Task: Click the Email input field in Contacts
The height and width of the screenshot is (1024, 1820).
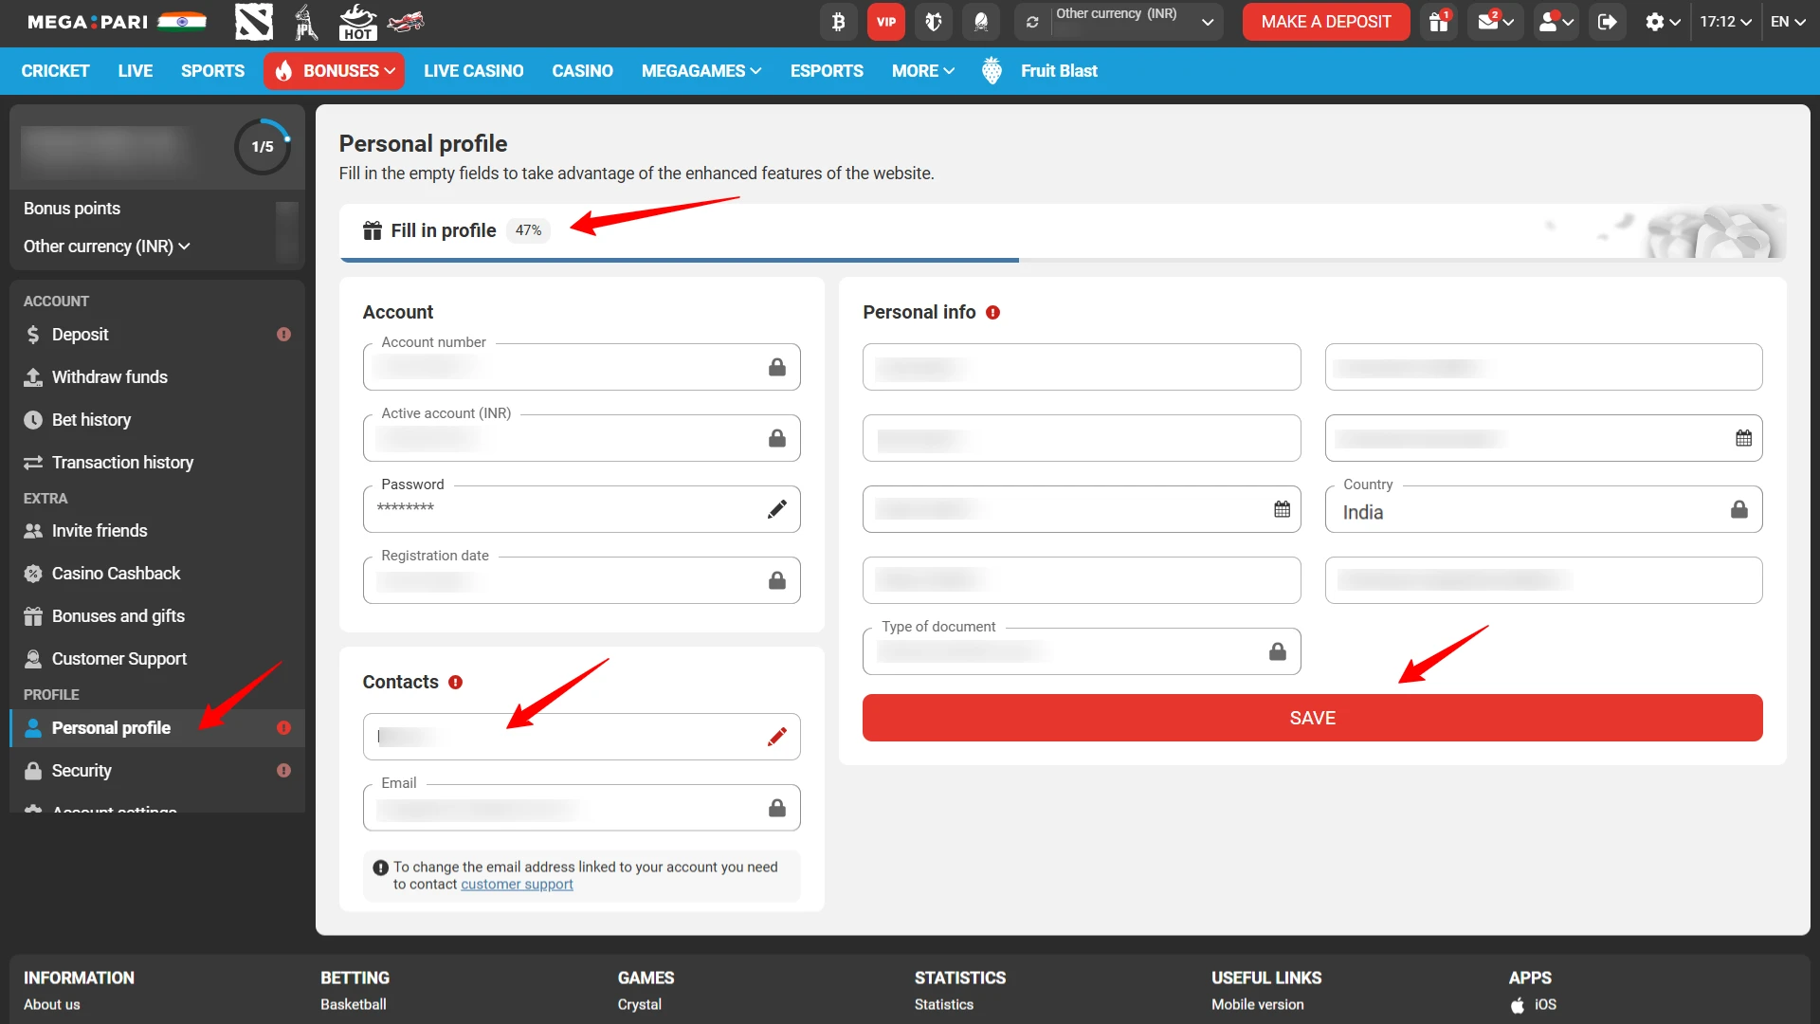Action: (581, 808)
